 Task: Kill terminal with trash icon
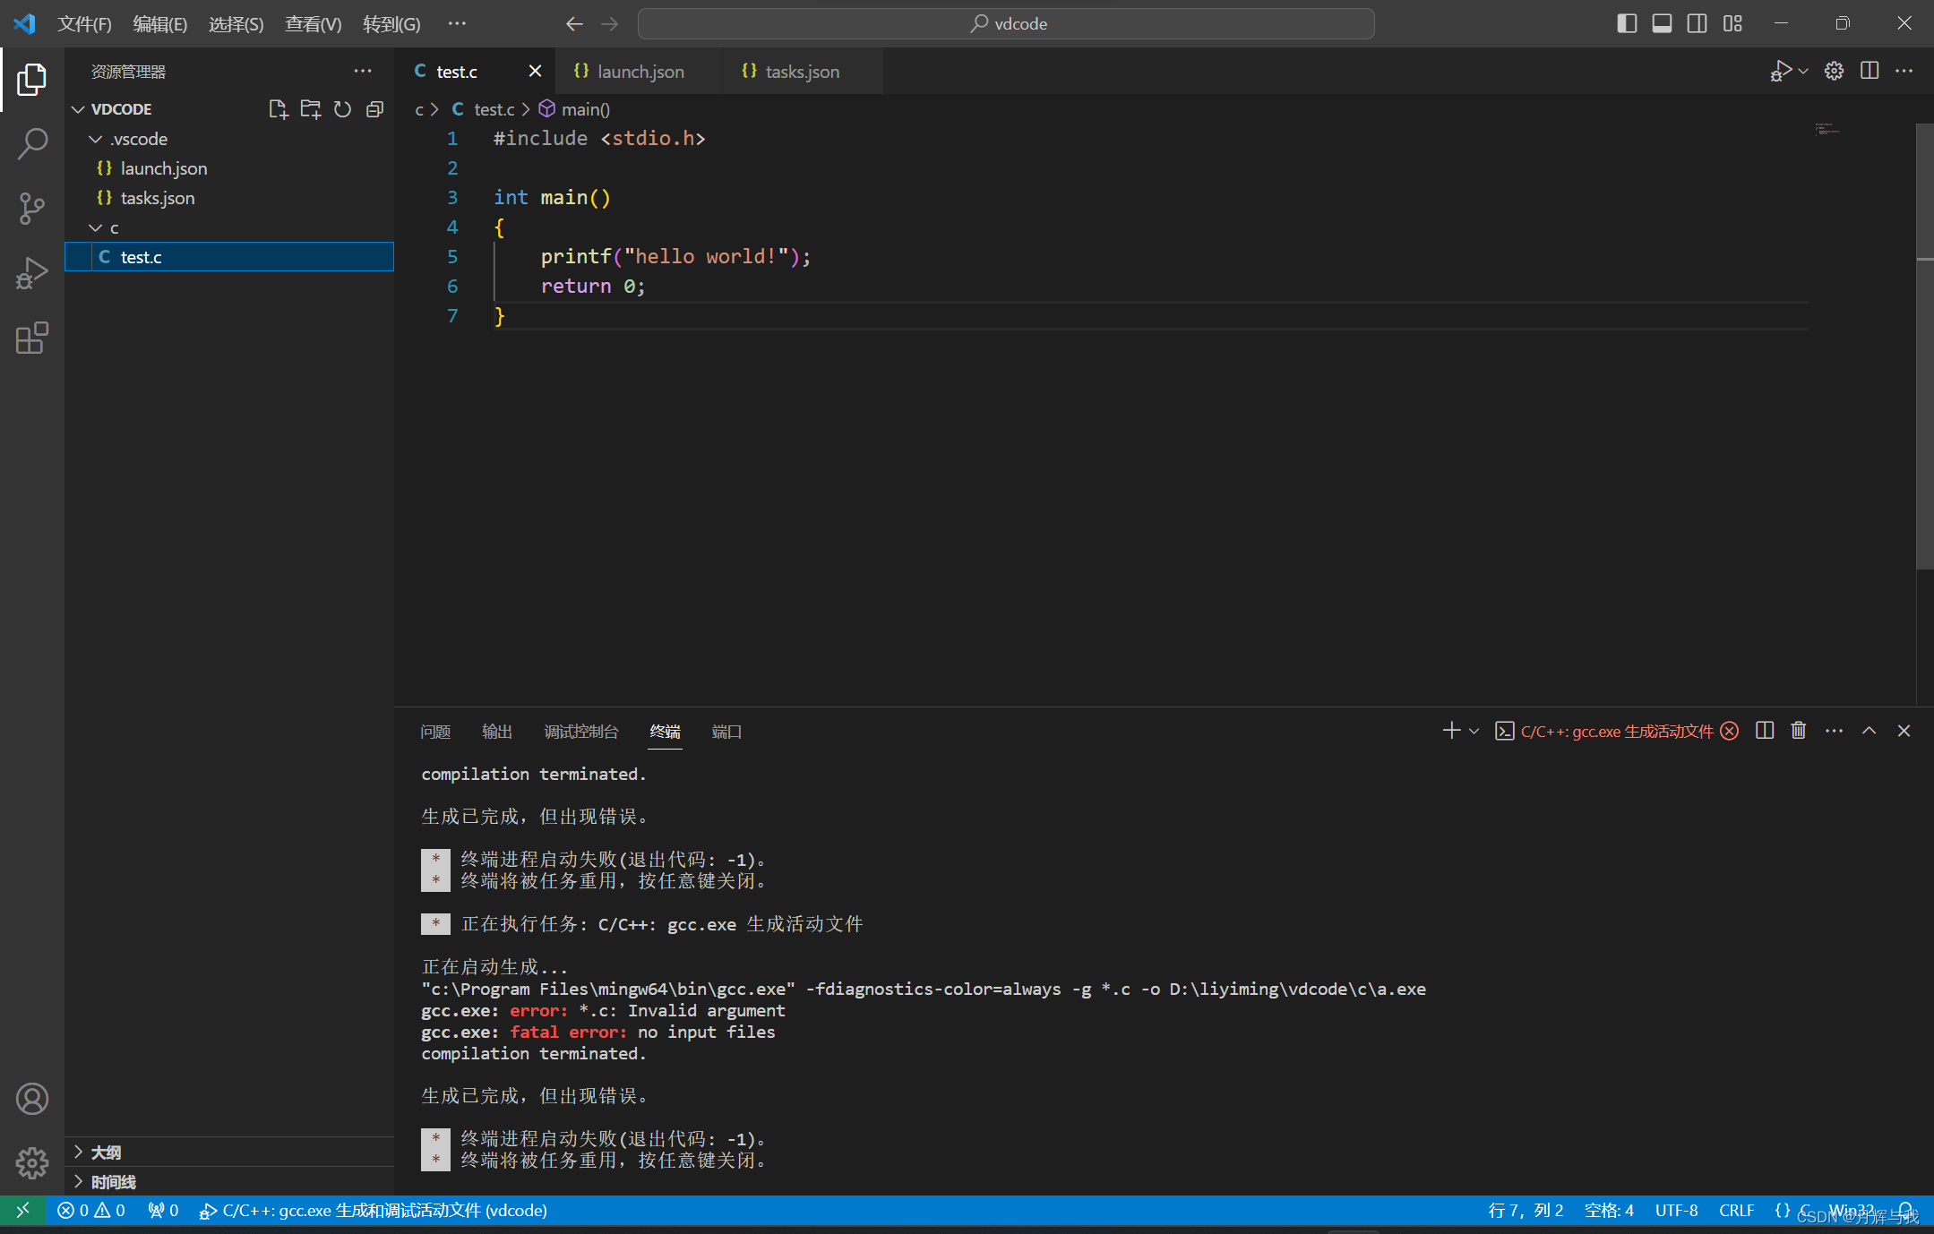pos(1798,731)
